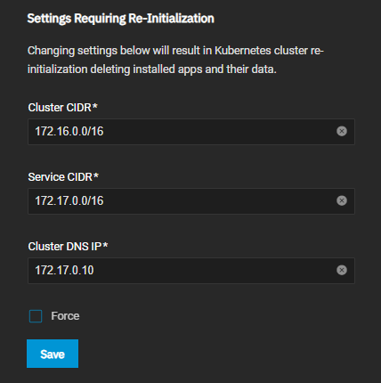Click the required asterisk beside Cluster CIDR
381x383 pixels.
(x=94, y=106)
